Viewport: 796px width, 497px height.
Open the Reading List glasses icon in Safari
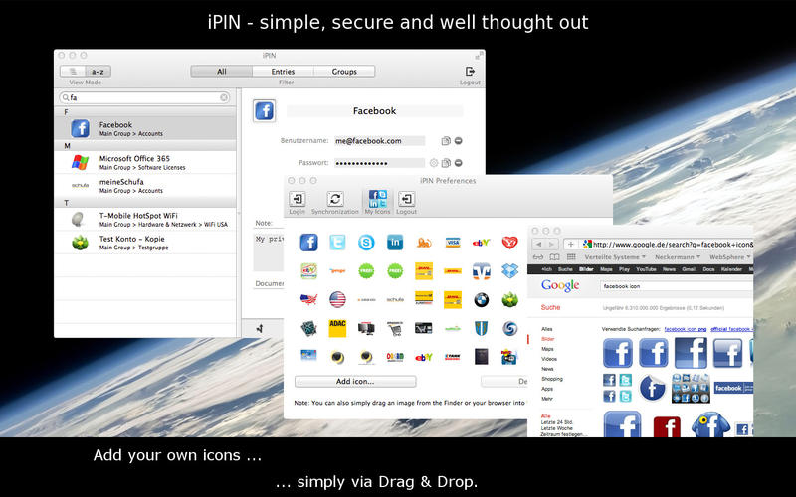(x=538, y=257)
